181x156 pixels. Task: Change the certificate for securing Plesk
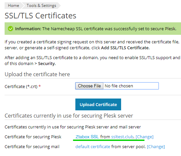[x=144, y=137]
